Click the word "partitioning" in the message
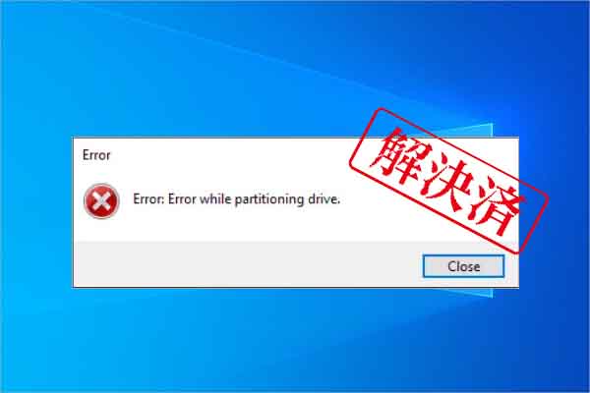 269,199
